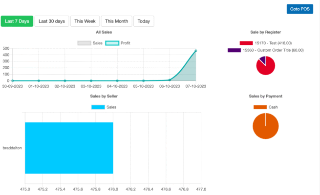The width and height of the screenshot is (320, 195).
Task: Select the 07-10-2023 peak data point
Action: point(196,51)
